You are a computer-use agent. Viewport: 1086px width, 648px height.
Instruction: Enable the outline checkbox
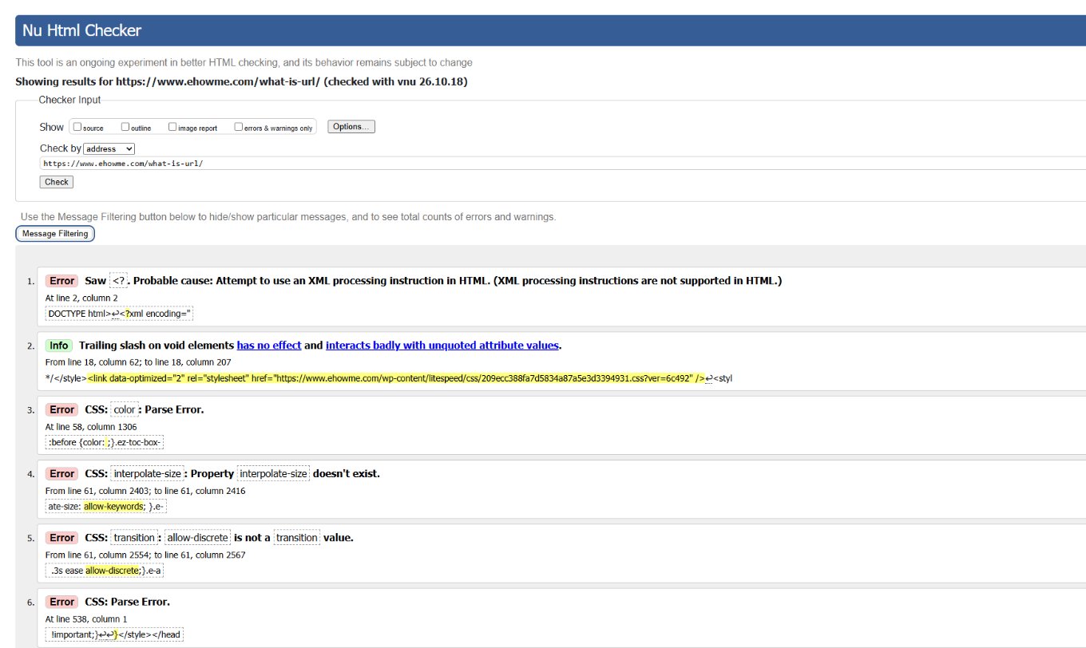(x=125, y=127)
